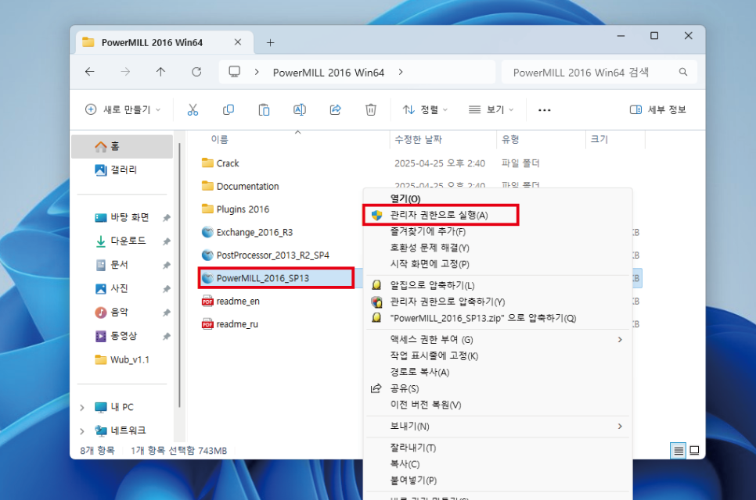This screenshot has height=500, width=756.
Task: Choose 붙여넣기(P) in context menu
Action: click(498, 480)
